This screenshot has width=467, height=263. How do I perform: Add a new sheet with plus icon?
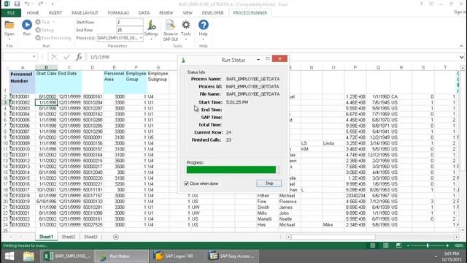(116, 237)
